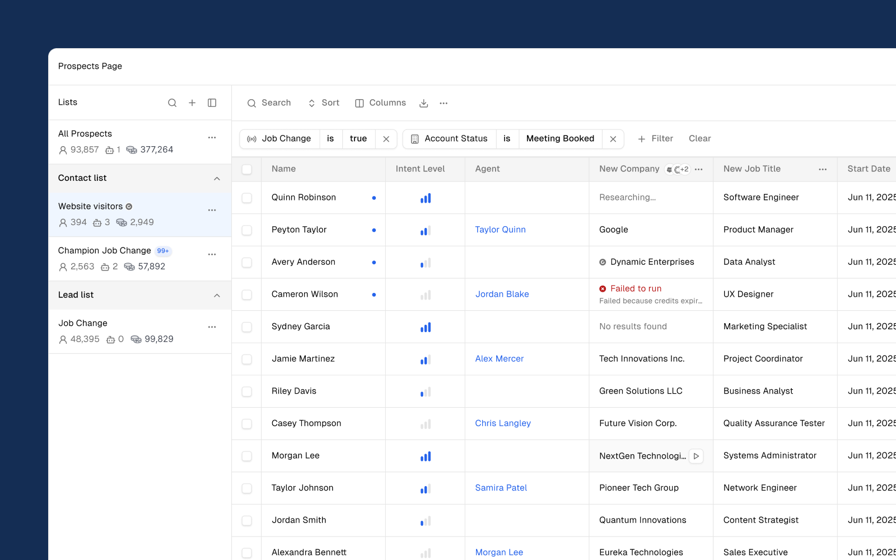Open Website visitors more options menu
Image resolution: width=896 pixels, height=560 pixels.
tap(212, 210)
